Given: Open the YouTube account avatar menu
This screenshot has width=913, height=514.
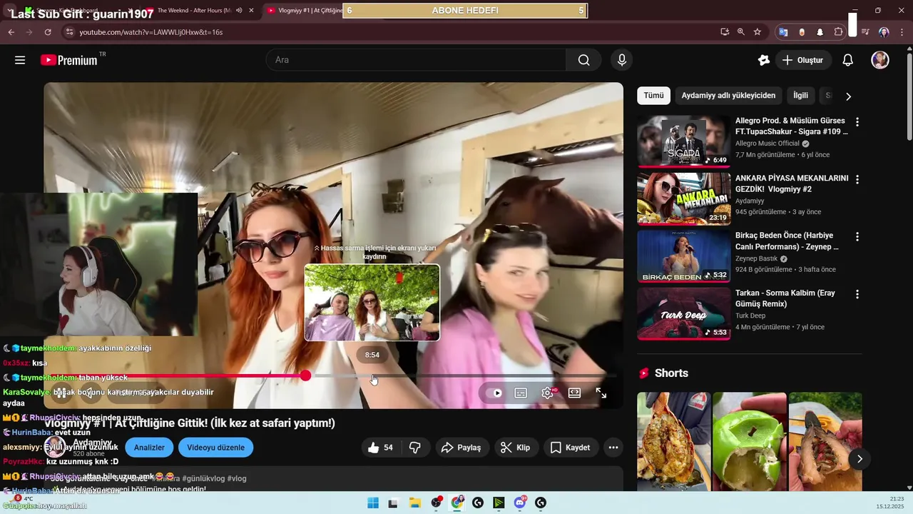Looking at the screenshot, I should click(x=880, y=60).
